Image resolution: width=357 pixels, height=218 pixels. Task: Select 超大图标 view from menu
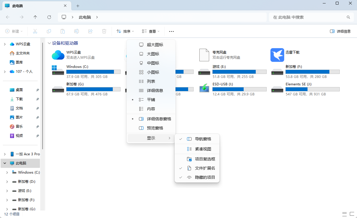pyautogui.click(x=155, y=45)
